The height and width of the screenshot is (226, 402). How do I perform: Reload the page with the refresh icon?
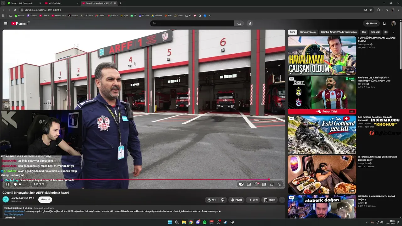pyautogui.click(x=14, y=10)
